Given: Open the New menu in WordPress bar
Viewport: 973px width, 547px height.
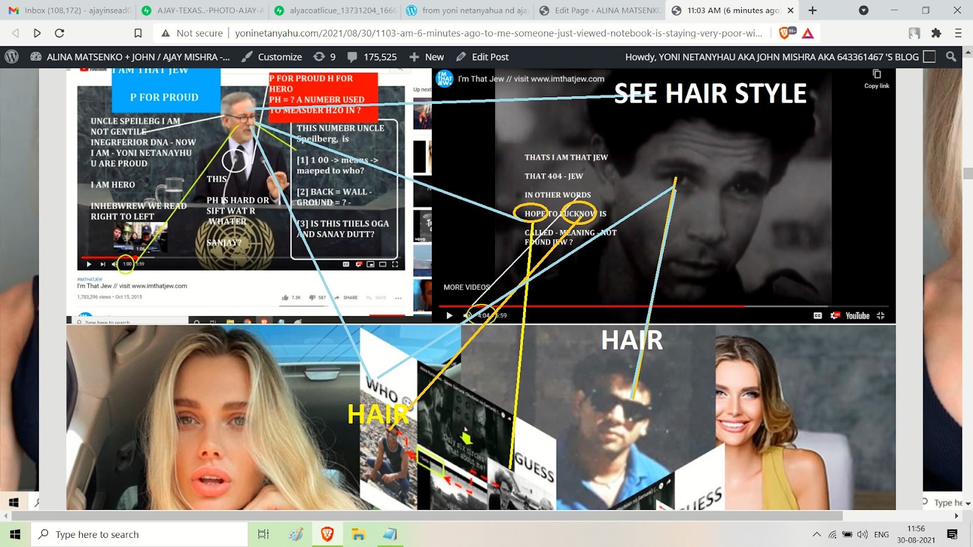Looking at the screenshot, I should click(x=427, y=57).
